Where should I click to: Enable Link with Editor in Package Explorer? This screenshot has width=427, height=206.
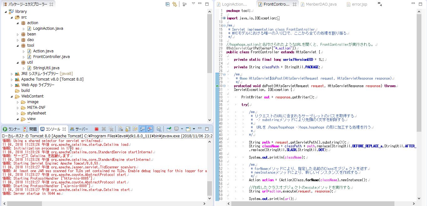175,4
